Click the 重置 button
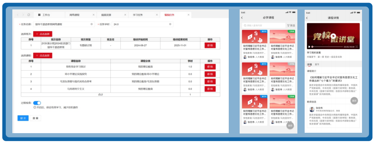 point(35,118)
